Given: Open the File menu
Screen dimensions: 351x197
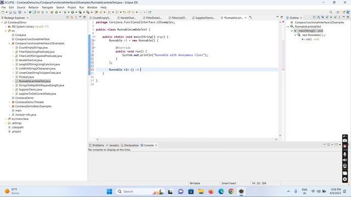Looking at the screenshot, I should click(x=3, y=7).
